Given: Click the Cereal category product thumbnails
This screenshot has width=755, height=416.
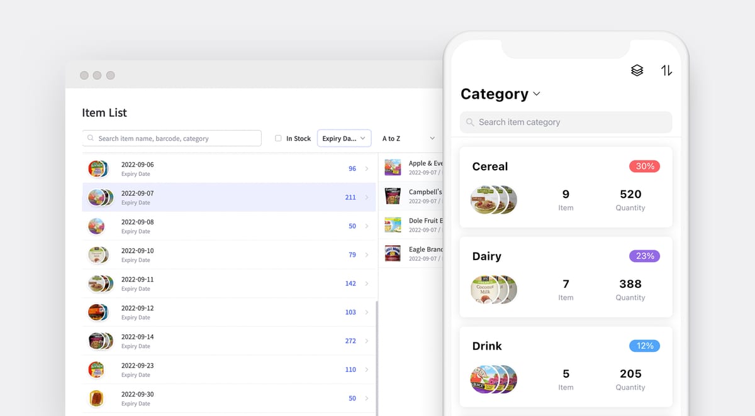Looking at the screenshot, I should 494,199.
